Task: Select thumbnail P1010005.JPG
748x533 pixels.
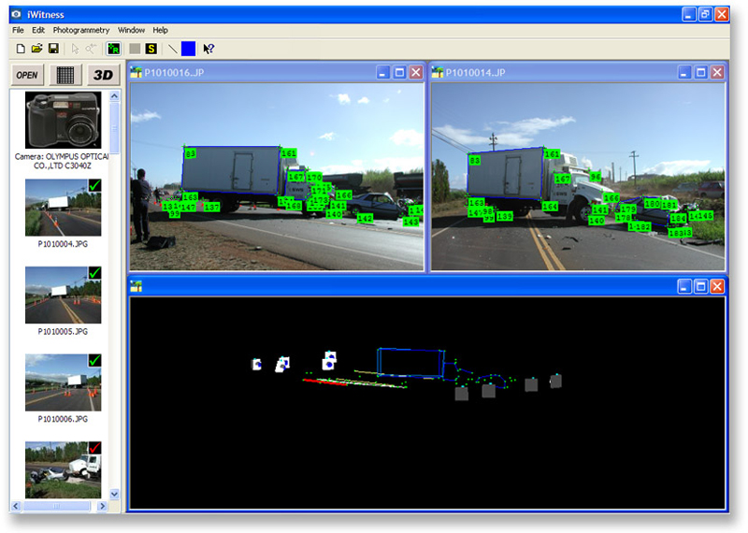Action: point(63,295)
